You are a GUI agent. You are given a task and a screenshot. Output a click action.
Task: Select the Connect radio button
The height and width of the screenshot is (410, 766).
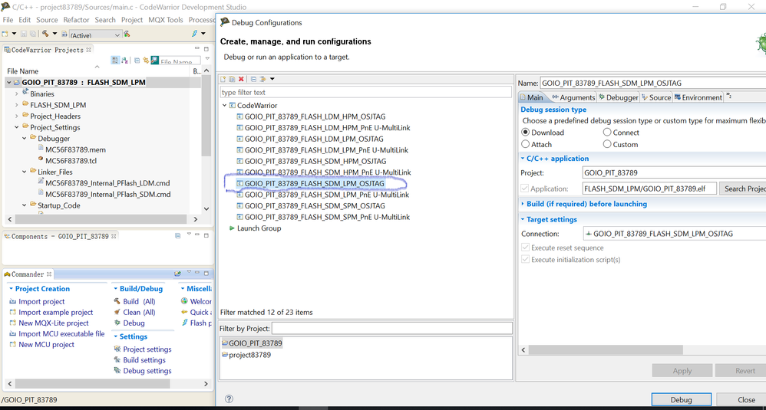[607, 132]
